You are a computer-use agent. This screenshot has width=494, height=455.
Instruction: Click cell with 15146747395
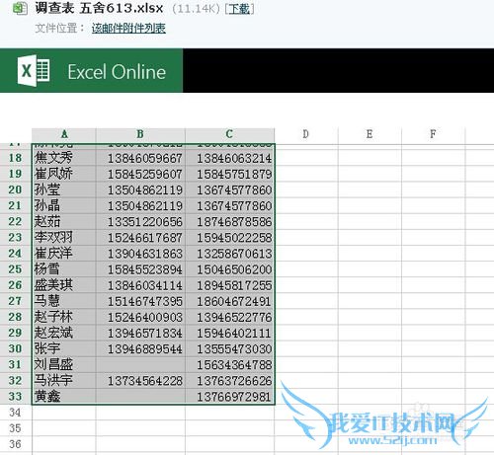tap(140, 301)
